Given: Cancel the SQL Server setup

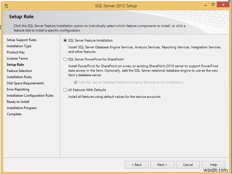Looking at the screenshot, I should click(x=188, y=165).
